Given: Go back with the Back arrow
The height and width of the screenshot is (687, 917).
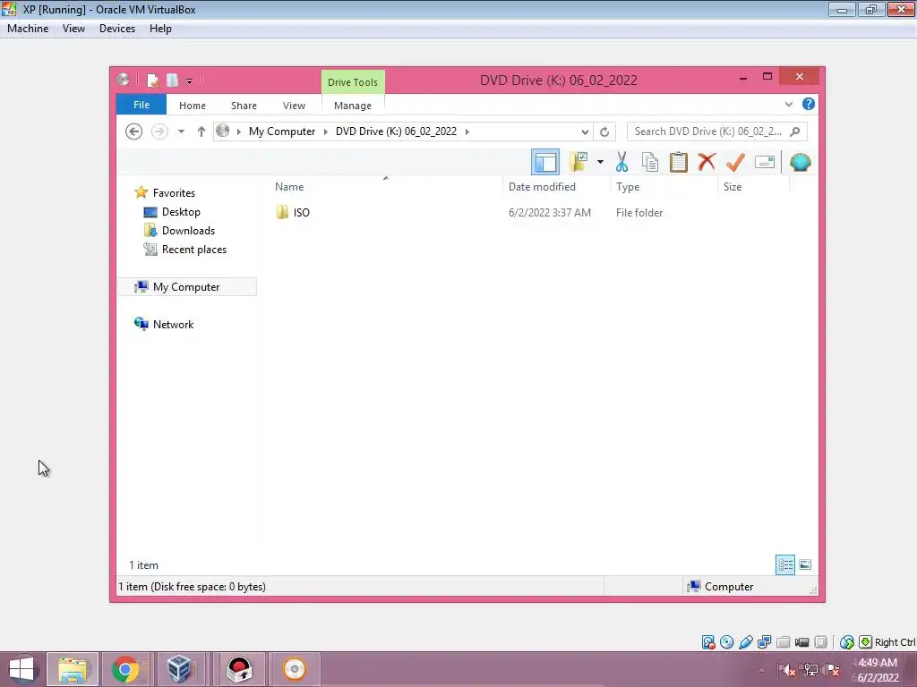Looking at the screenshot, I should [x=134, y=131].
